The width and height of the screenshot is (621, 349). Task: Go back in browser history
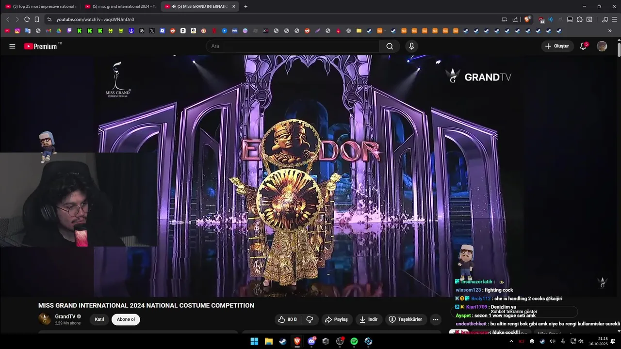pos(8,19)
